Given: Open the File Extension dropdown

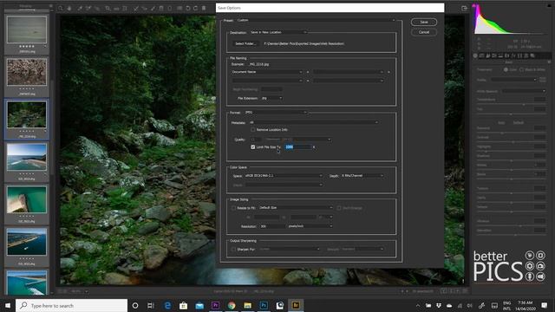Looking at the screenshot, I should [271, 98].
